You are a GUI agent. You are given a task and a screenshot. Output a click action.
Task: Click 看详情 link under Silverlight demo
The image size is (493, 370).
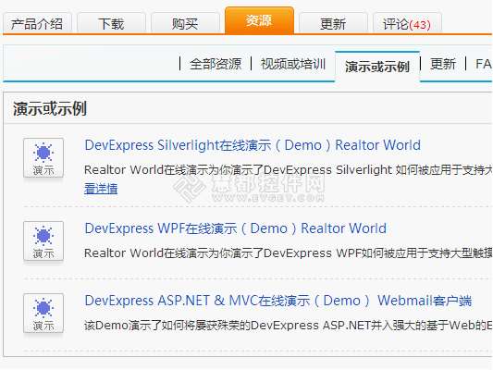[x=101, y=189]
